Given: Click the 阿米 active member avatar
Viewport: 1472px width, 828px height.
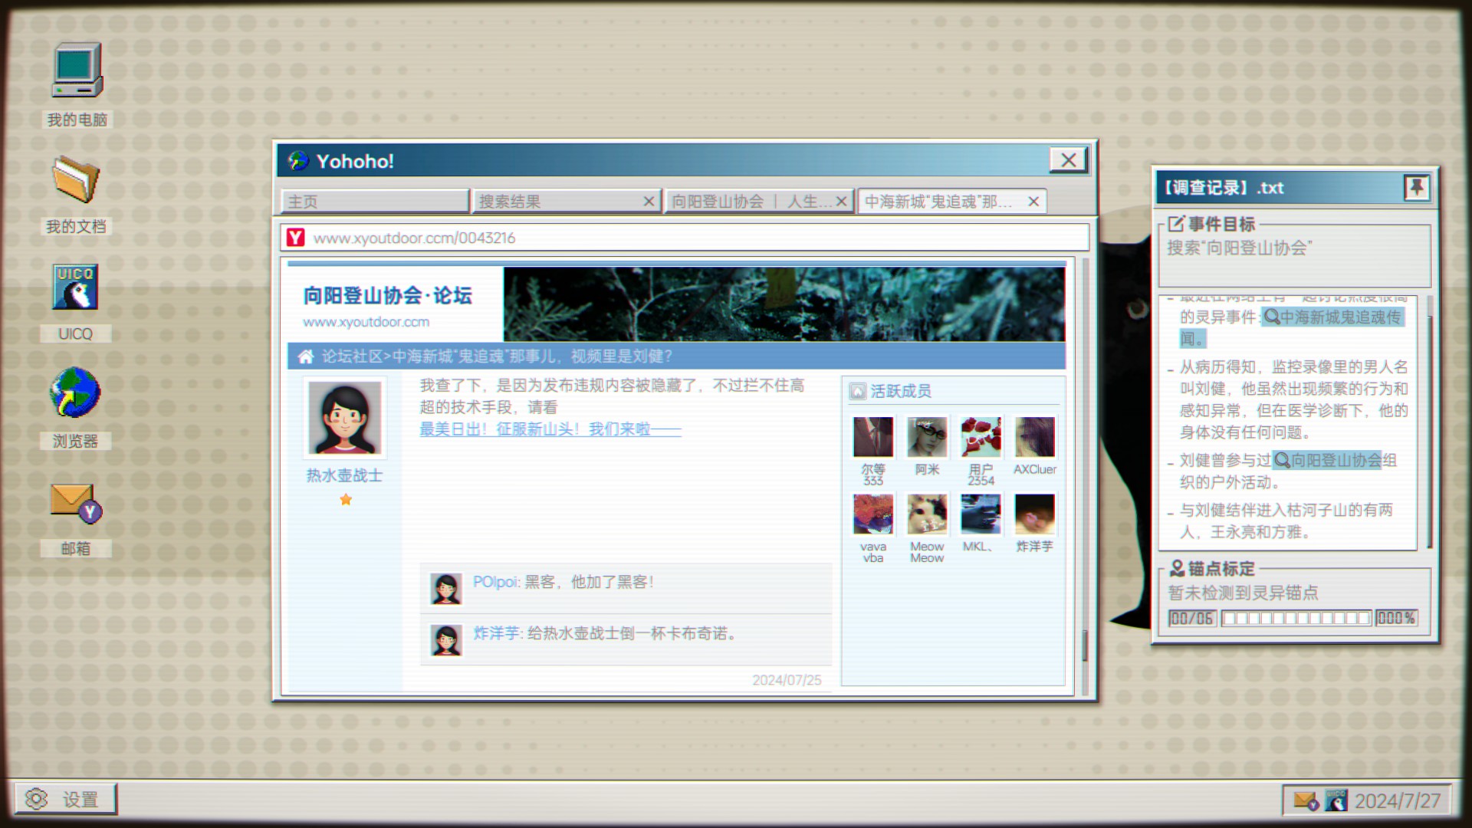Looking at the screenshot, I should 926,437.
